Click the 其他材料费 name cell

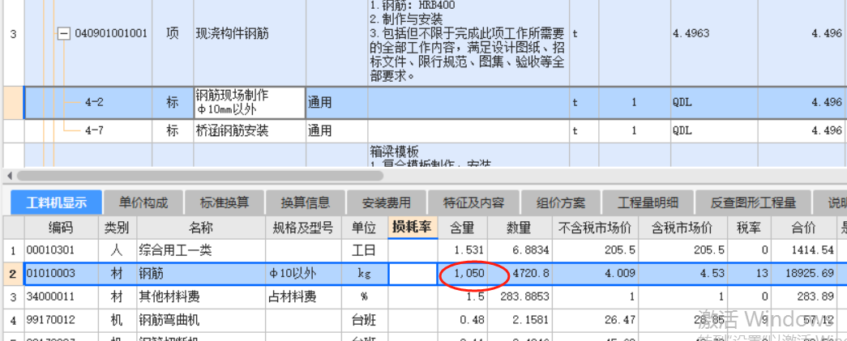click(201, 296)
